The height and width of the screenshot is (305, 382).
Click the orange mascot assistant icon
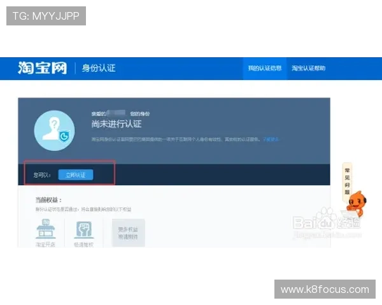tap(356, 203)
